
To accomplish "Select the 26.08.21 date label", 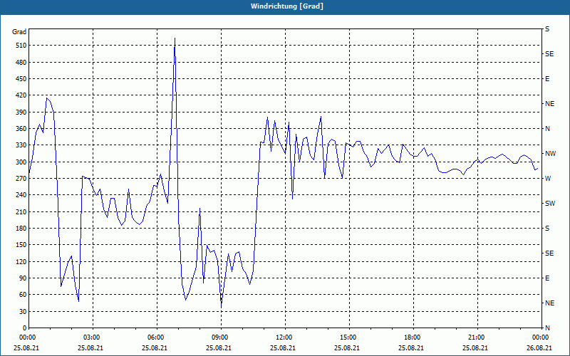I will tap(539, 348).
